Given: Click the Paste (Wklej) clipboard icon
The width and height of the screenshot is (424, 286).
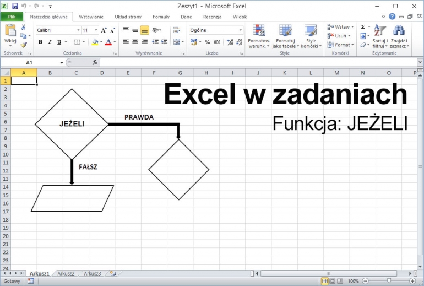Looking at the screenshot, I should click(x=10, y=30).
